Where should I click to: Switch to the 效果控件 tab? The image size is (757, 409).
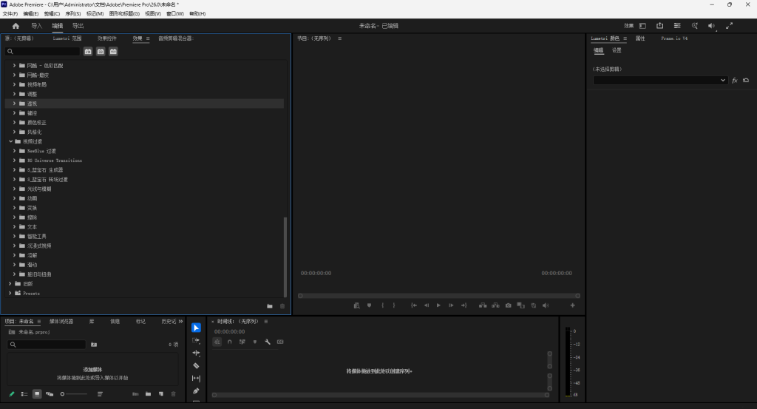click(106, 38)
